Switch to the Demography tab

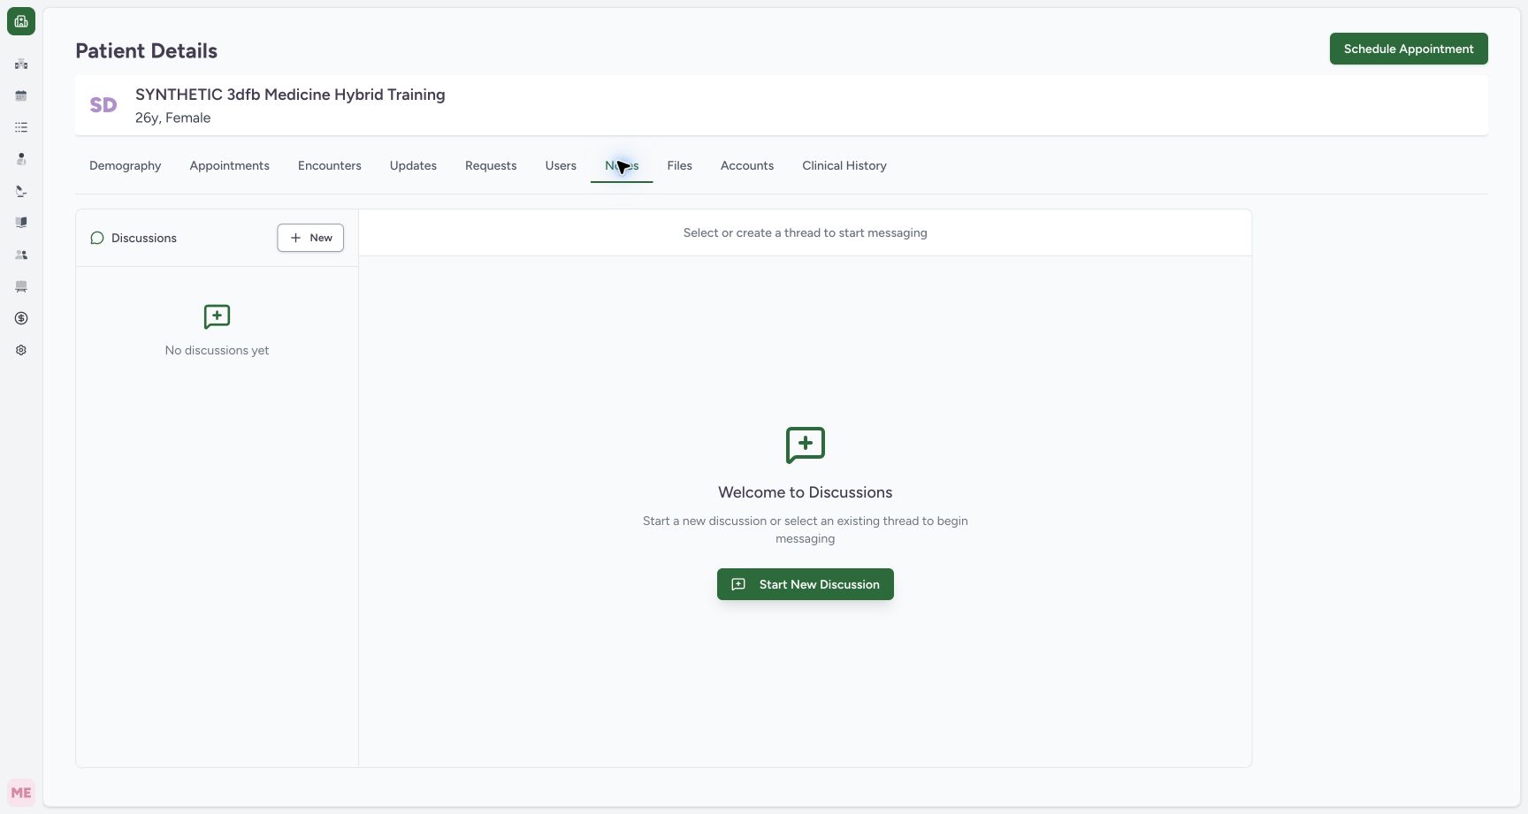point(126,165)
